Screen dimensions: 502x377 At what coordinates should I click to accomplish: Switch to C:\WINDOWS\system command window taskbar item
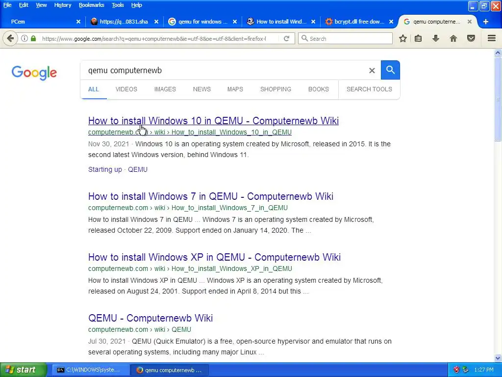click(x=91, y=370)
